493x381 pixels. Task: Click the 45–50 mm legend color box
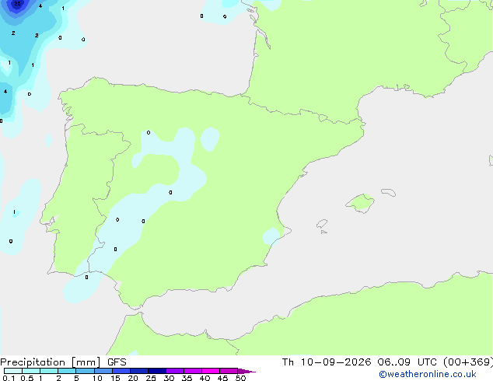coord(229,371)
